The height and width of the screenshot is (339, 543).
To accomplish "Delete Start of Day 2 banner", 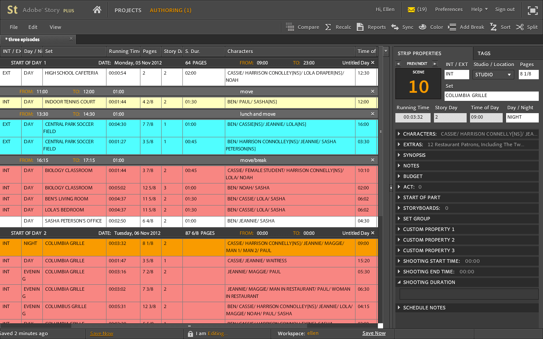I will tap(372, 233).
